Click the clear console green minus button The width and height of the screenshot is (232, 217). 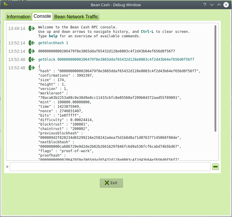tap(215, 167)
